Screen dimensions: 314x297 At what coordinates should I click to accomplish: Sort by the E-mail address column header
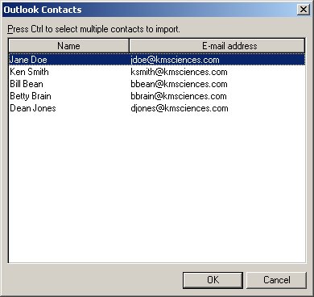217,46
